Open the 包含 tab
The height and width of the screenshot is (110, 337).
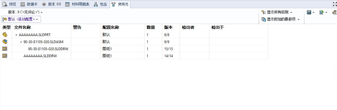pos(100,4)
